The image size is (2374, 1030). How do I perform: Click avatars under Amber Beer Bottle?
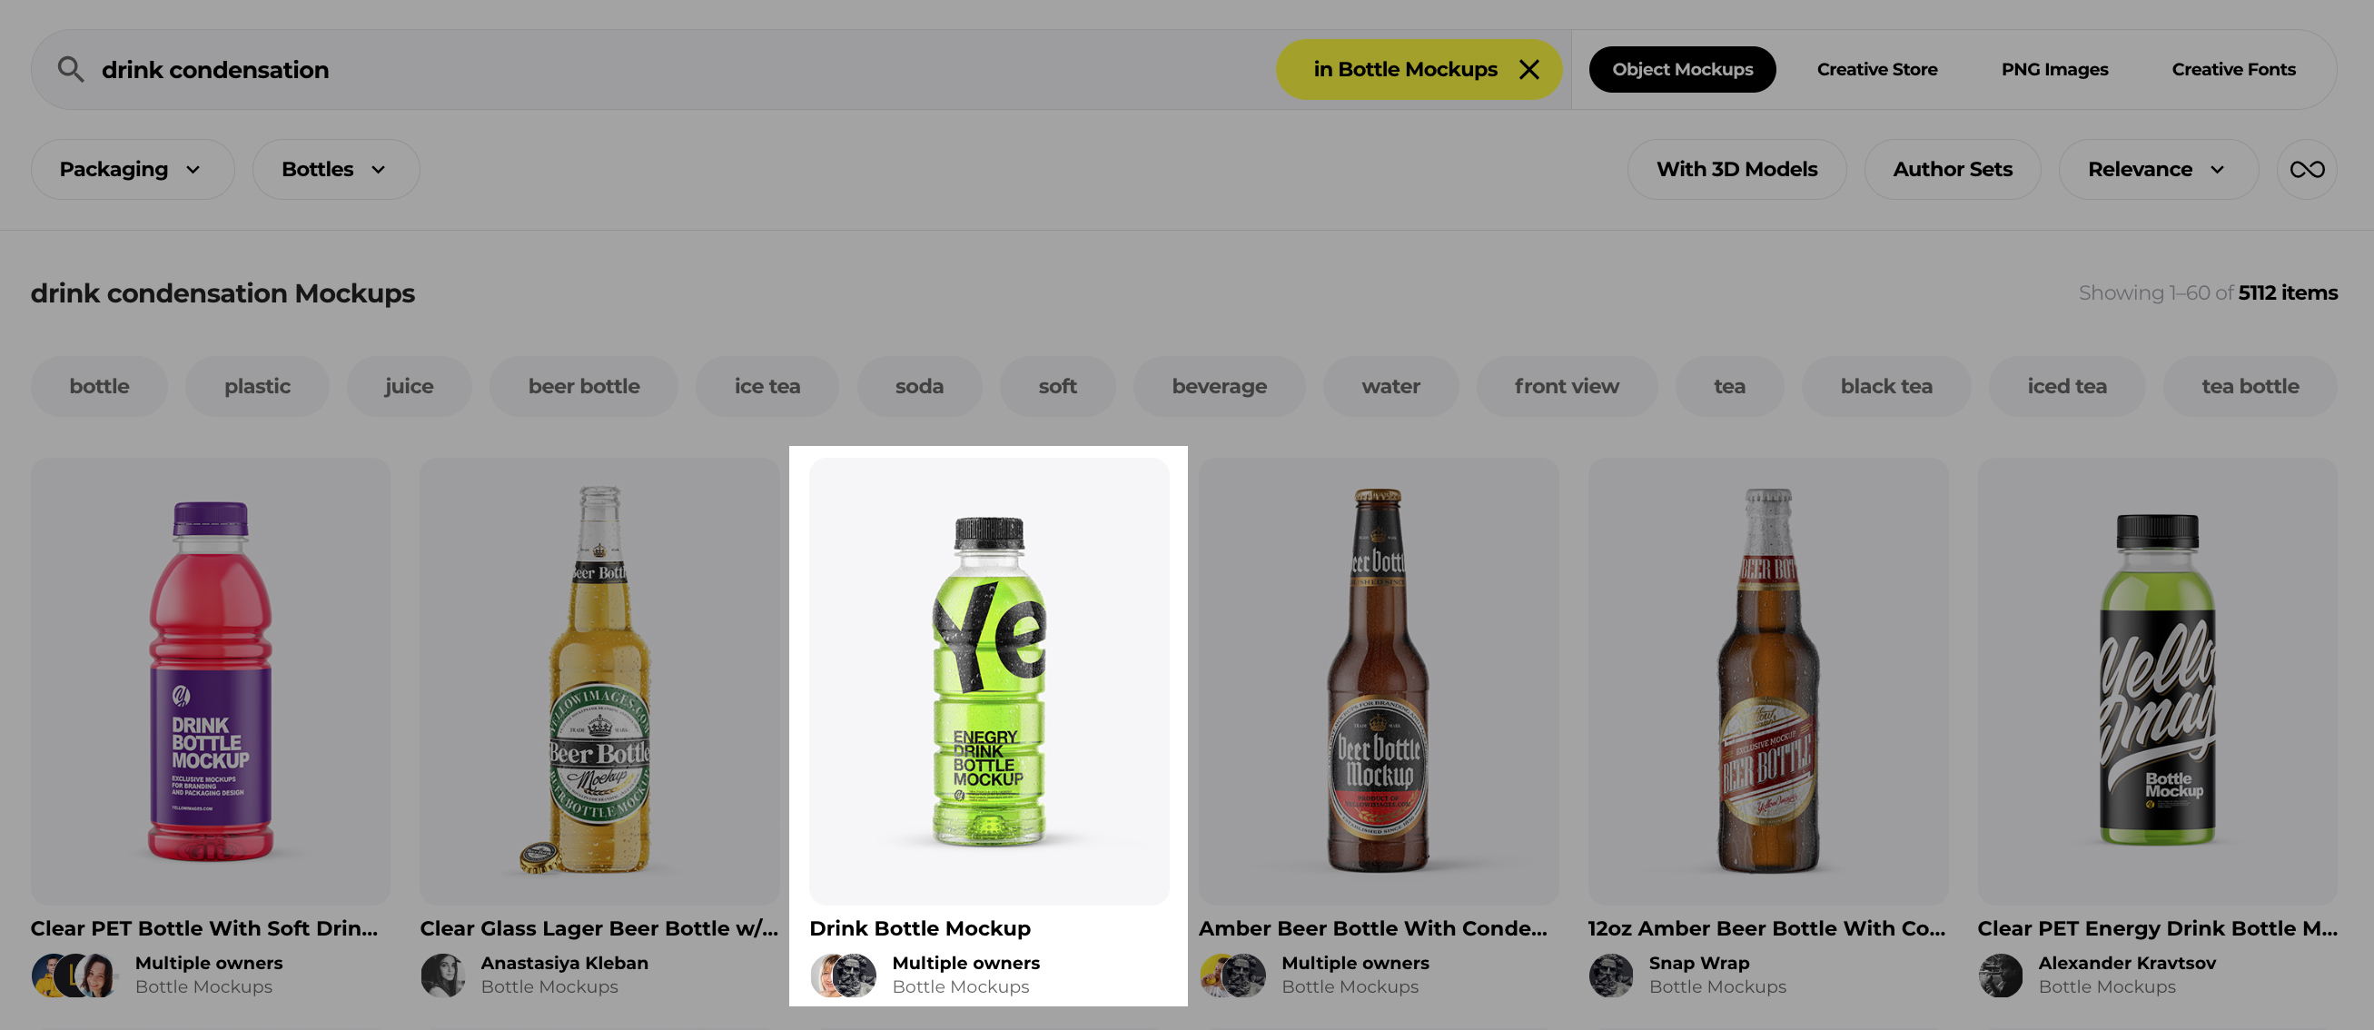tap(1232, 975)
